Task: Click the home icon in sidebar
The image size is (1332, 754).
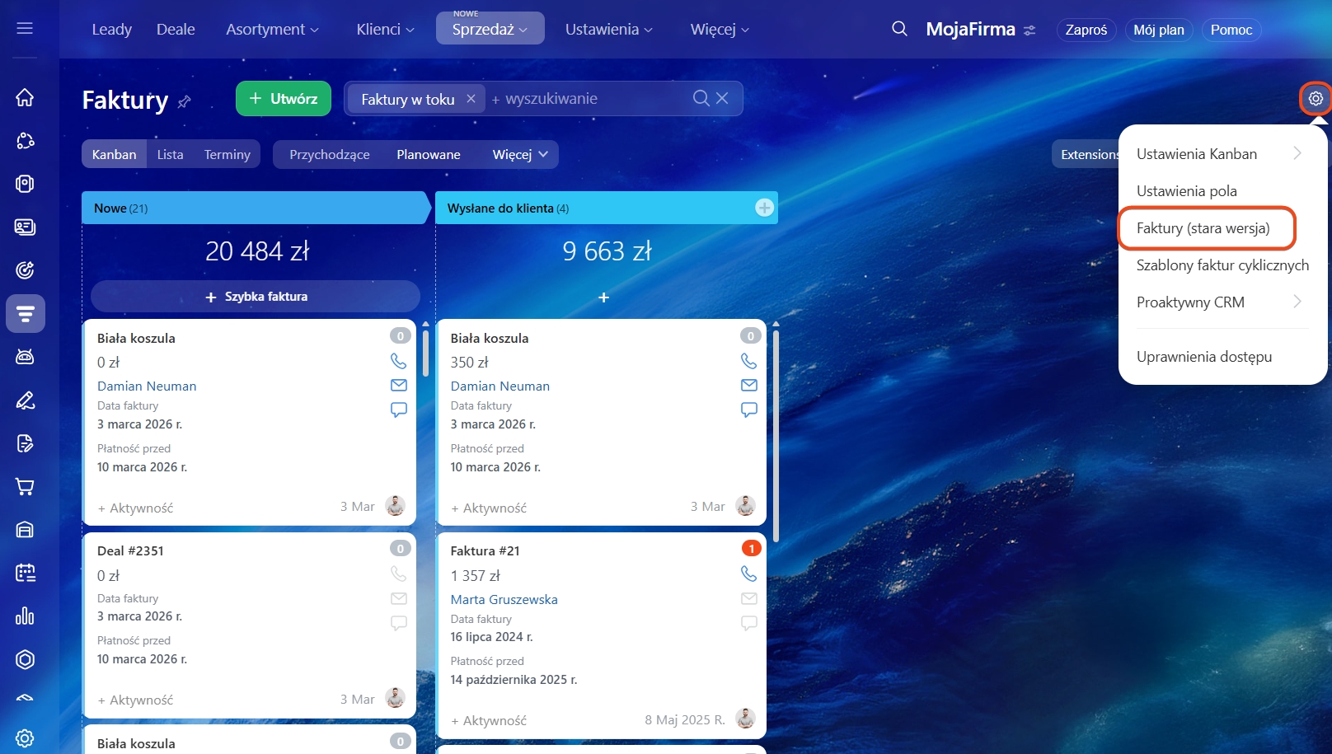Action: coord(25,97)
